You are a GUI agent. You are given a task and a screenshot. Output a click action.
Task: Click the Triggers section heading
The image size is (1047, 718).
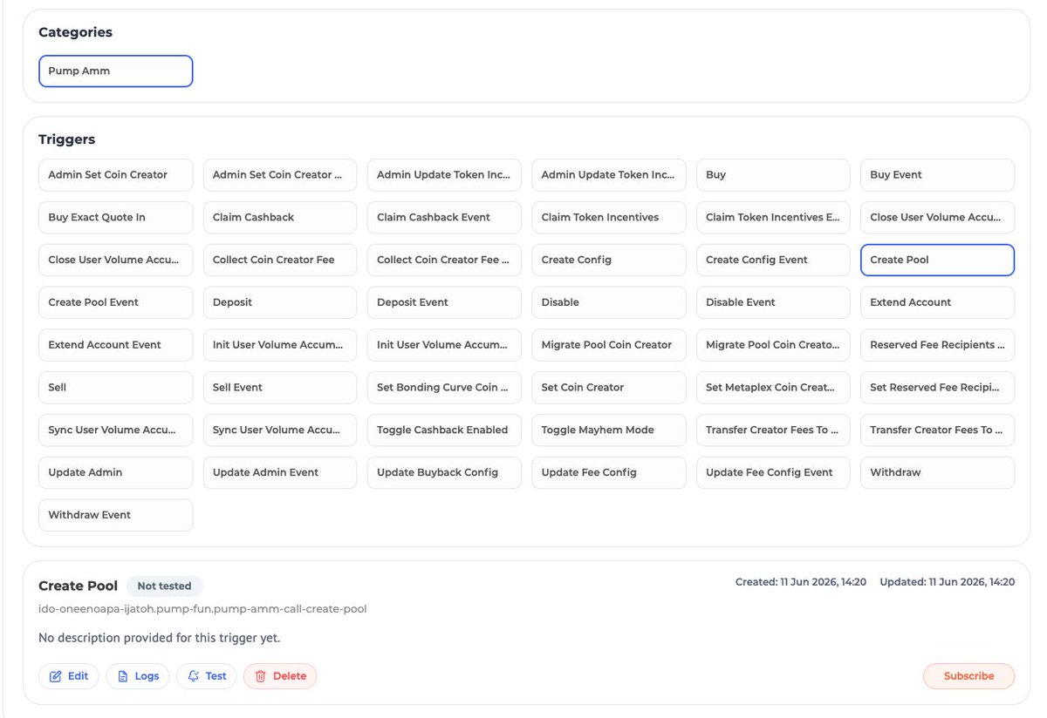pos(67,139)
